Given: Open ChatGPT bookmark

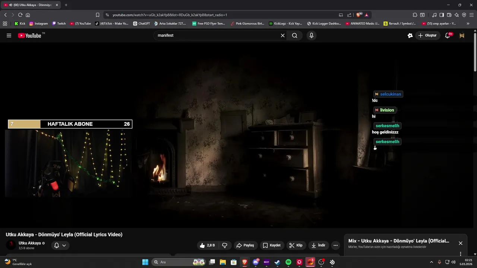Looking at the screenshot, I should coord(142,23).
